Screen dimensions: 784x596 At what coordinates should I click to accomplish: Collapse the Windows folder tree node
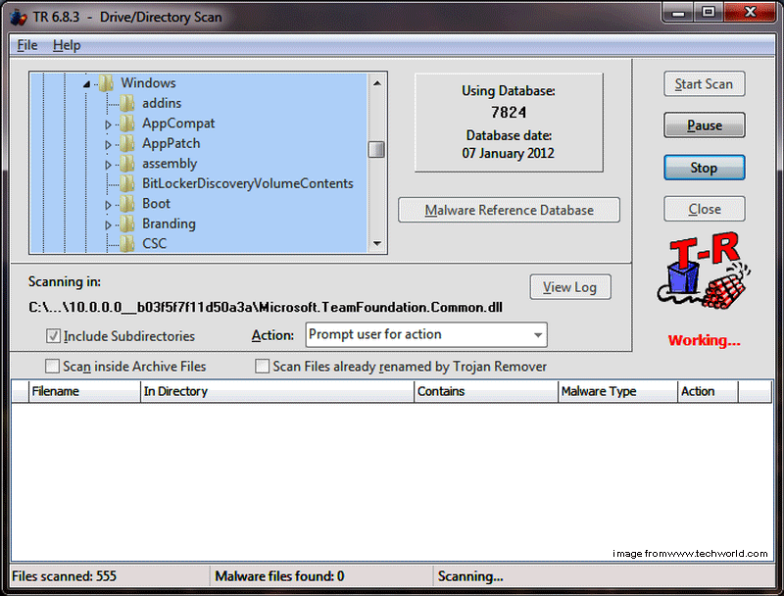coord(86,84)
